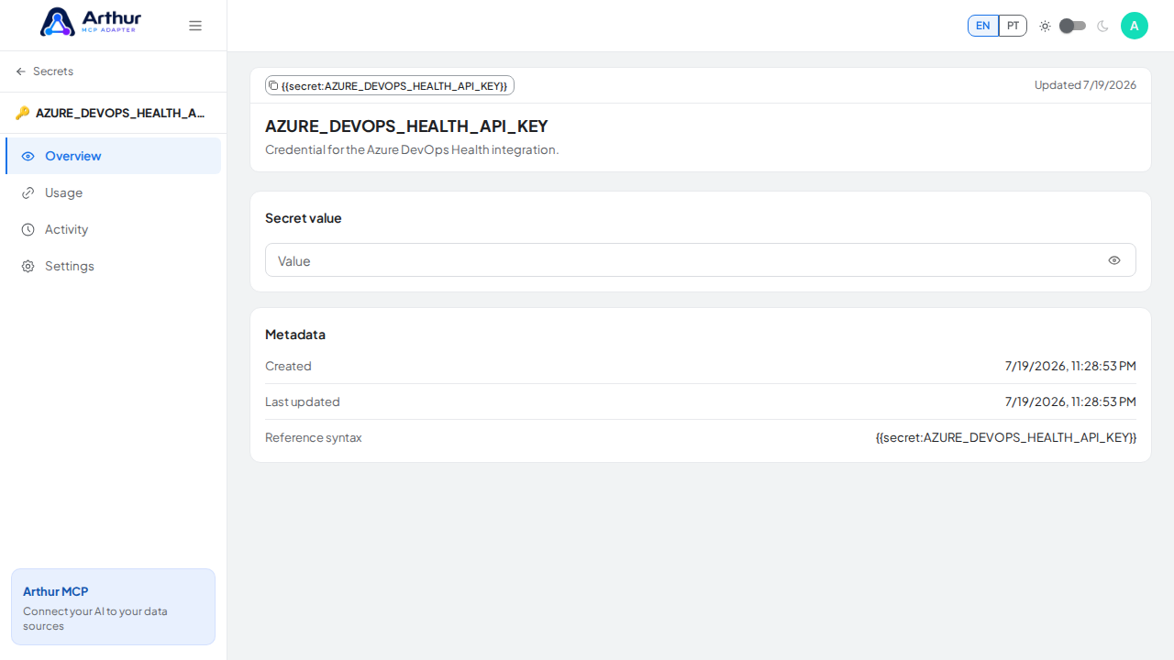This screenshot has width=1174, height=660.
Task: Click the Reference syntax value in Metadata
Action: pyautogui.click(x=1006, y=437)
